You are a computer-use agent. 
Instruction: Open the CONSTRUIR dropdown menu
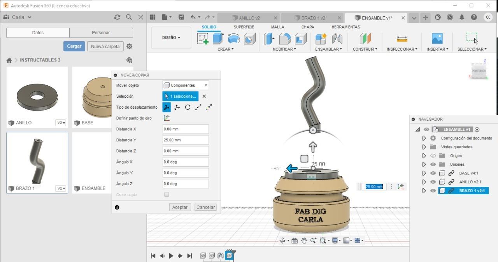pyautogui.click(x=365, y=49)
